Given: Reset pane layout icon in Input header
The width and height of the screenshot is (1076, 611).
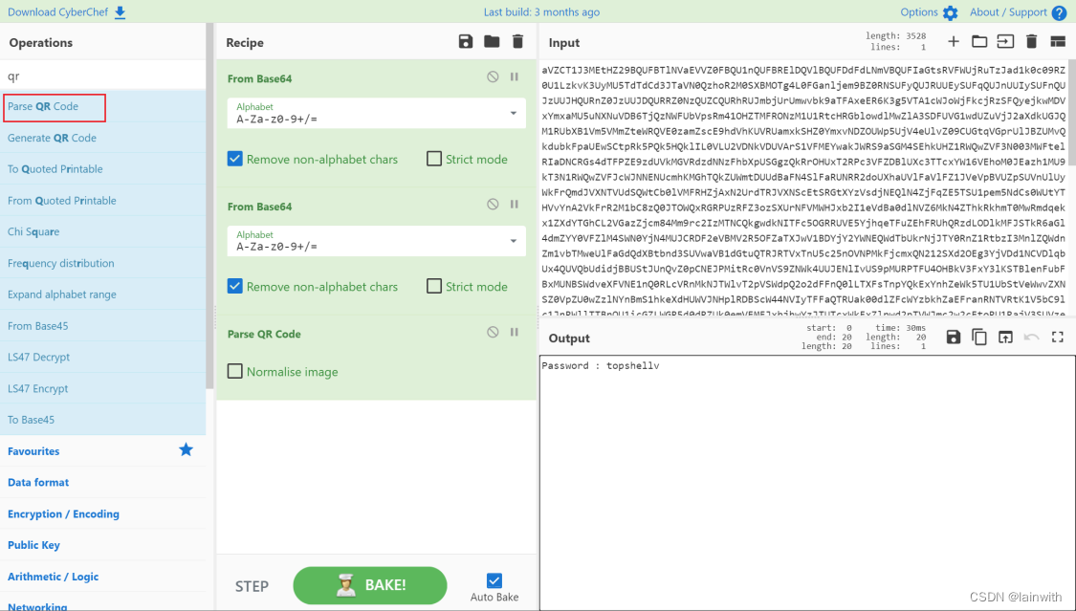Looking at the screenshot, I should (1058, 42).
